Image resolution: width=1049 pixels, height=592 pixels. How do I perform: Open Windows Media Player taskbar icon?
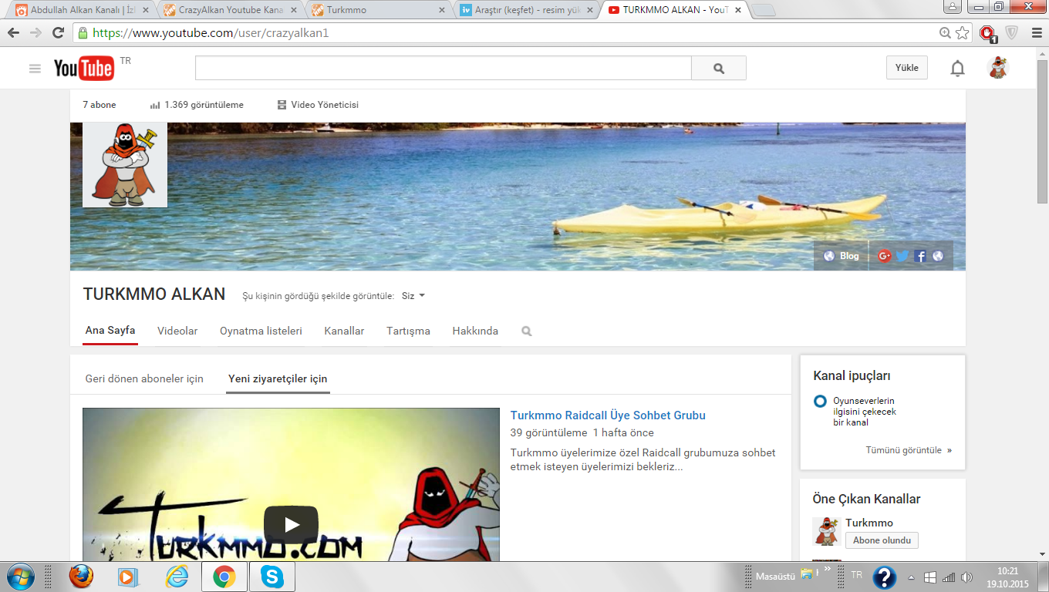pyautogui.click(x=129, y=577)
